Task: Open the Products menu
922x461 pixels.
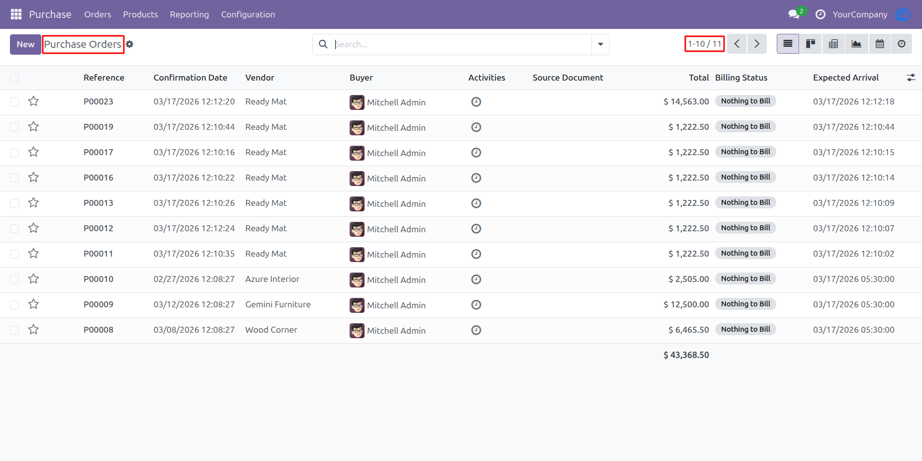Action: click(x=140, y=14)
